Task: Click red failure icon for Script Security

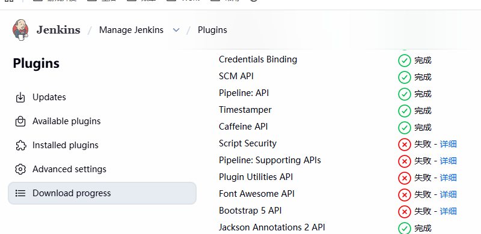Action: coord(404,144)
